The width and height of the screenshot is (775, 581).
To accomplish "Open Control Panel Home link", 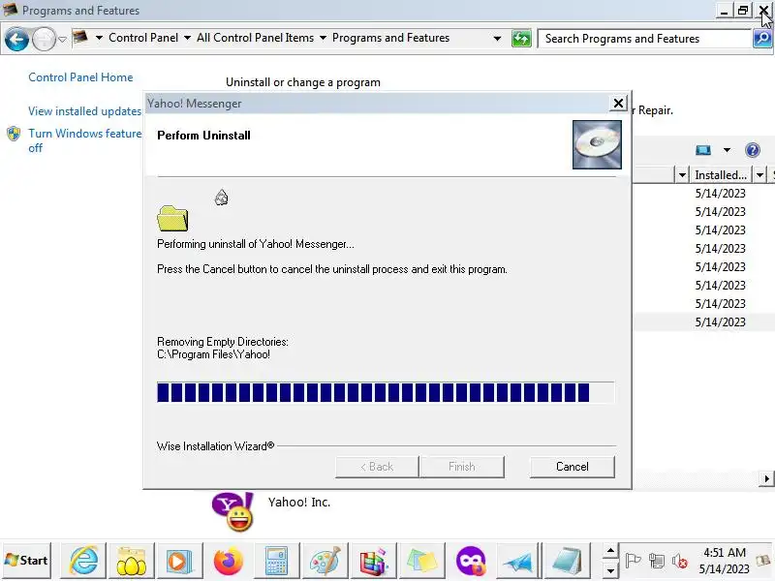I will click(x=80, y=77).
